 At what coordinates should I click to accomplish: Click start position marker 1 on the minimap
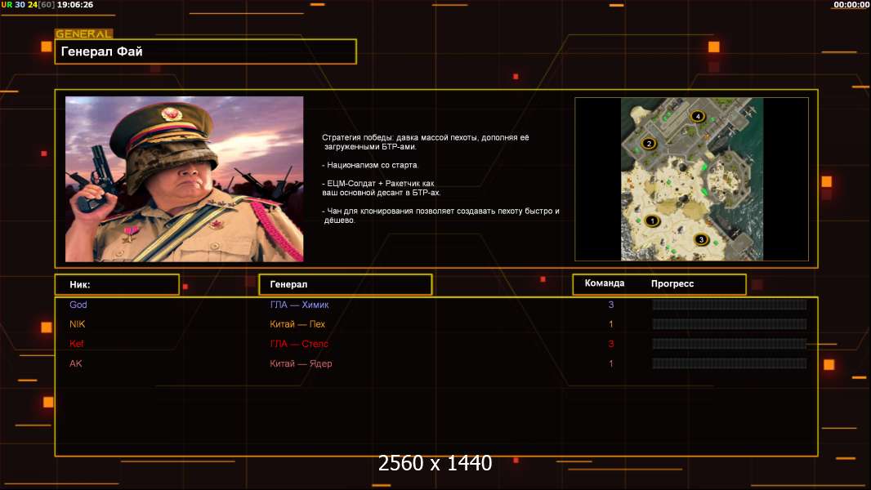click(652, 220)
